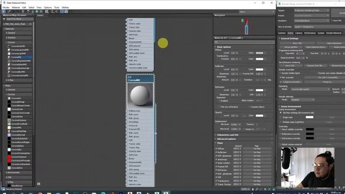The image size is (345, 194).
Task: Click the CoronaTriplanar red map icon
Action: click(x=9, y=157)
